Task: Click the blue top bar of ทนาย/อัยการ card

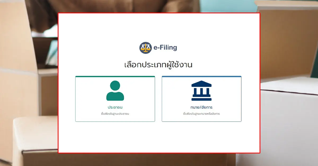Action: [x=201, y=76]
